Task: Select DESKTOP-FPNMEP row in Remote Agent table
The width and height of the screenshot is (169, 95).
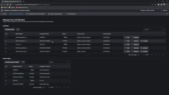Action: pos(37,84)
